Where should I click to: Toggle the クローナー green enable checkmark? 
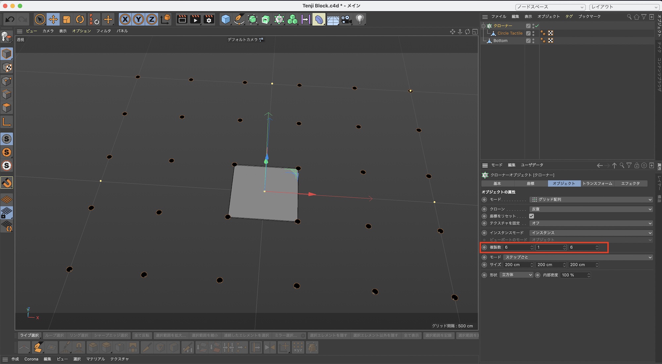click(x=537, y=26)
